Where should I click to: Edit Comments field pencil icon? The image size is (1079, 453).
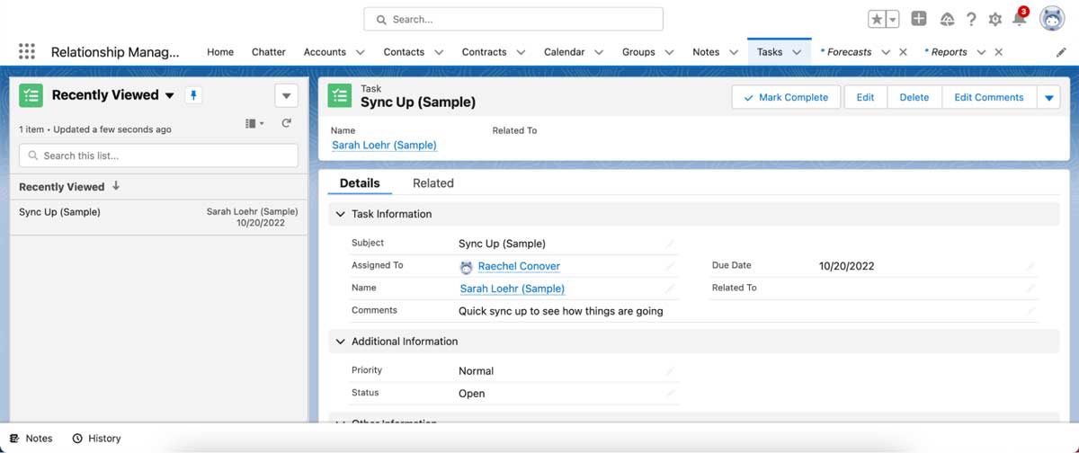(1030, 311)
